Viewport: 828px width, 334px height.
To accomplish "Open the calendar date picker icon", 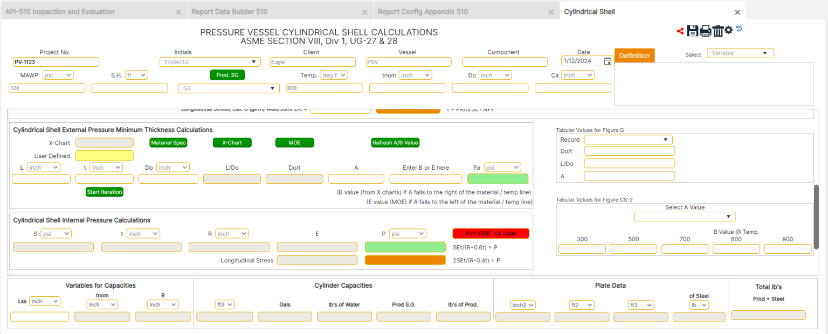I will [608, 61].
